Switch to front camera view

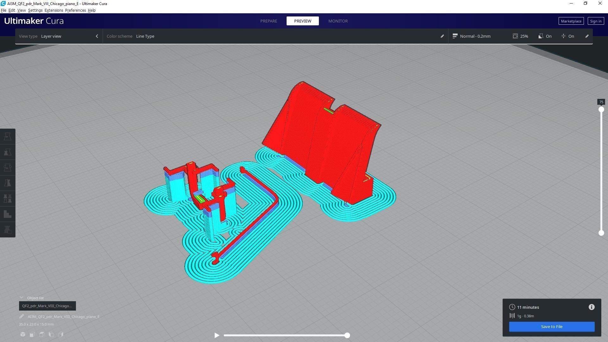point(32,334)
